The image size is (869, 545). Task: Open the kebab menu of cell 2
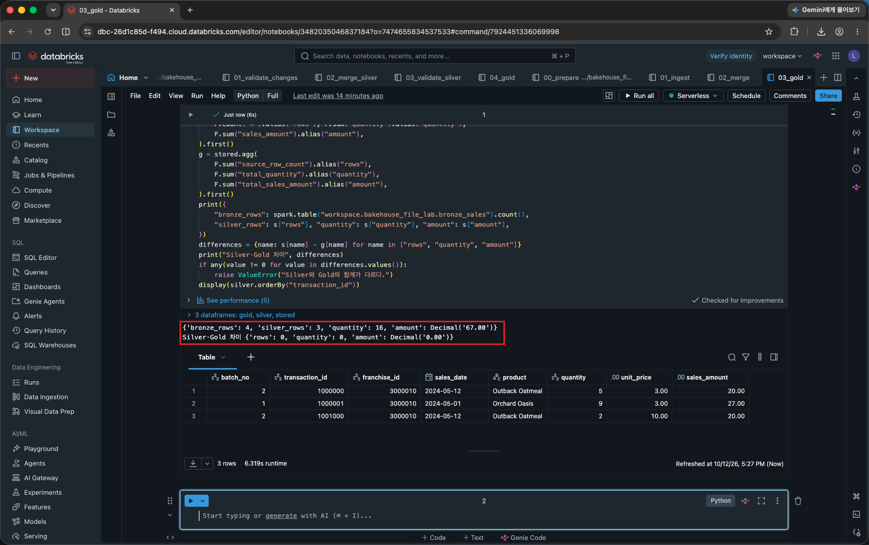click(777, 501)
